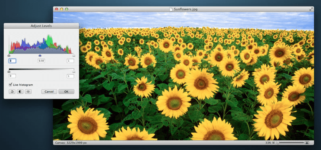Click the output black level 0 field
321x150 pixels.
12,76
